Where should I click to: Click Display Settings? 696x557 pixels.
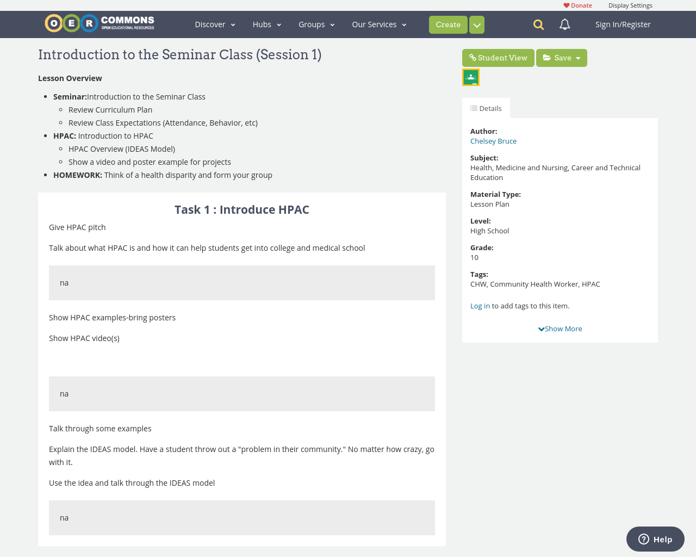(630, 5)
